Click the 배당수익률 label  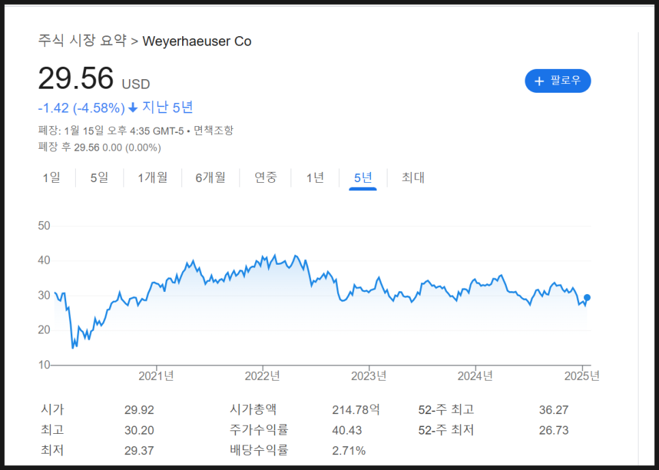pos(259,450)
